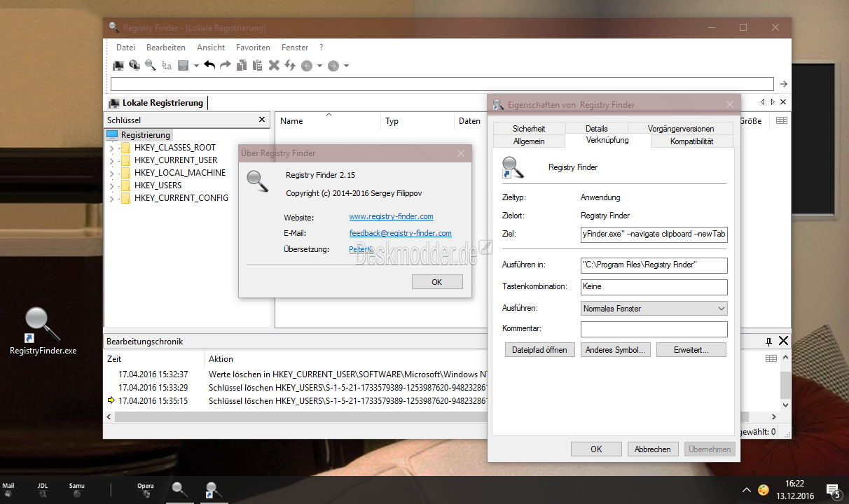Screen dimensions: 849x504
Task: Select the HKEY_USERS folder label
Action: pos(158,185)
